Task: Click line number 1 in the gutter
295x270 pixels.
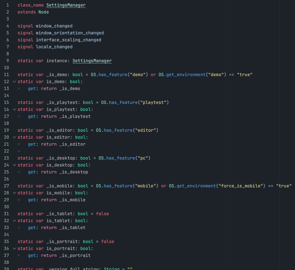Action: pyautogui.click(x=8, y=5)
